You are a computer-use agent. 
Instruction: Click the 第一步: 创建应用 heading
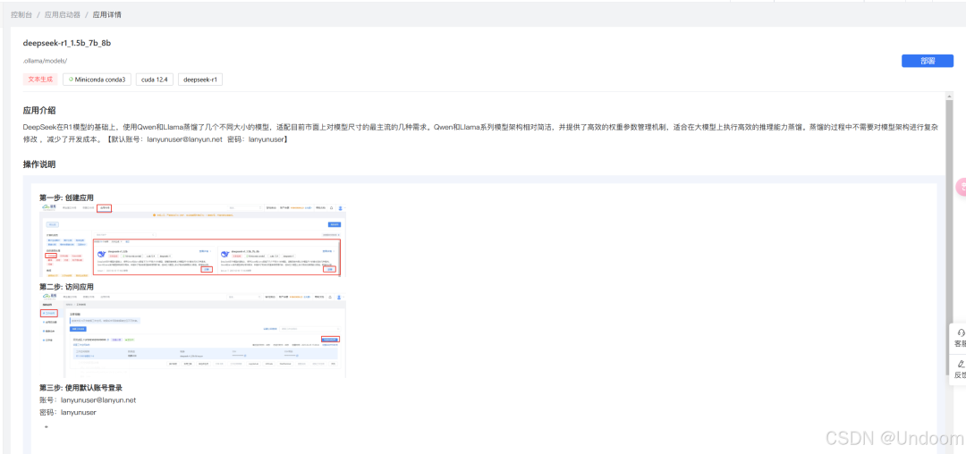[x=66, y=198]
